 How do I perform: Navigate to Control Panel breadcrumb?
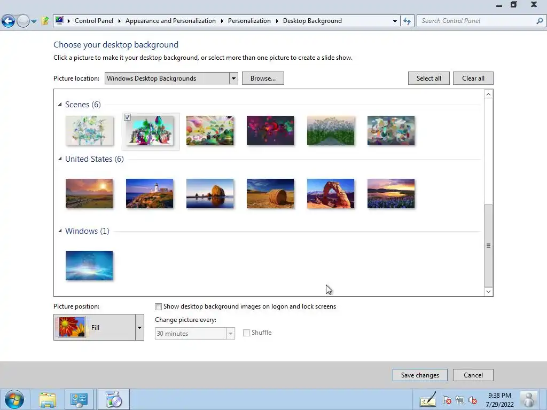pos(94,21)
